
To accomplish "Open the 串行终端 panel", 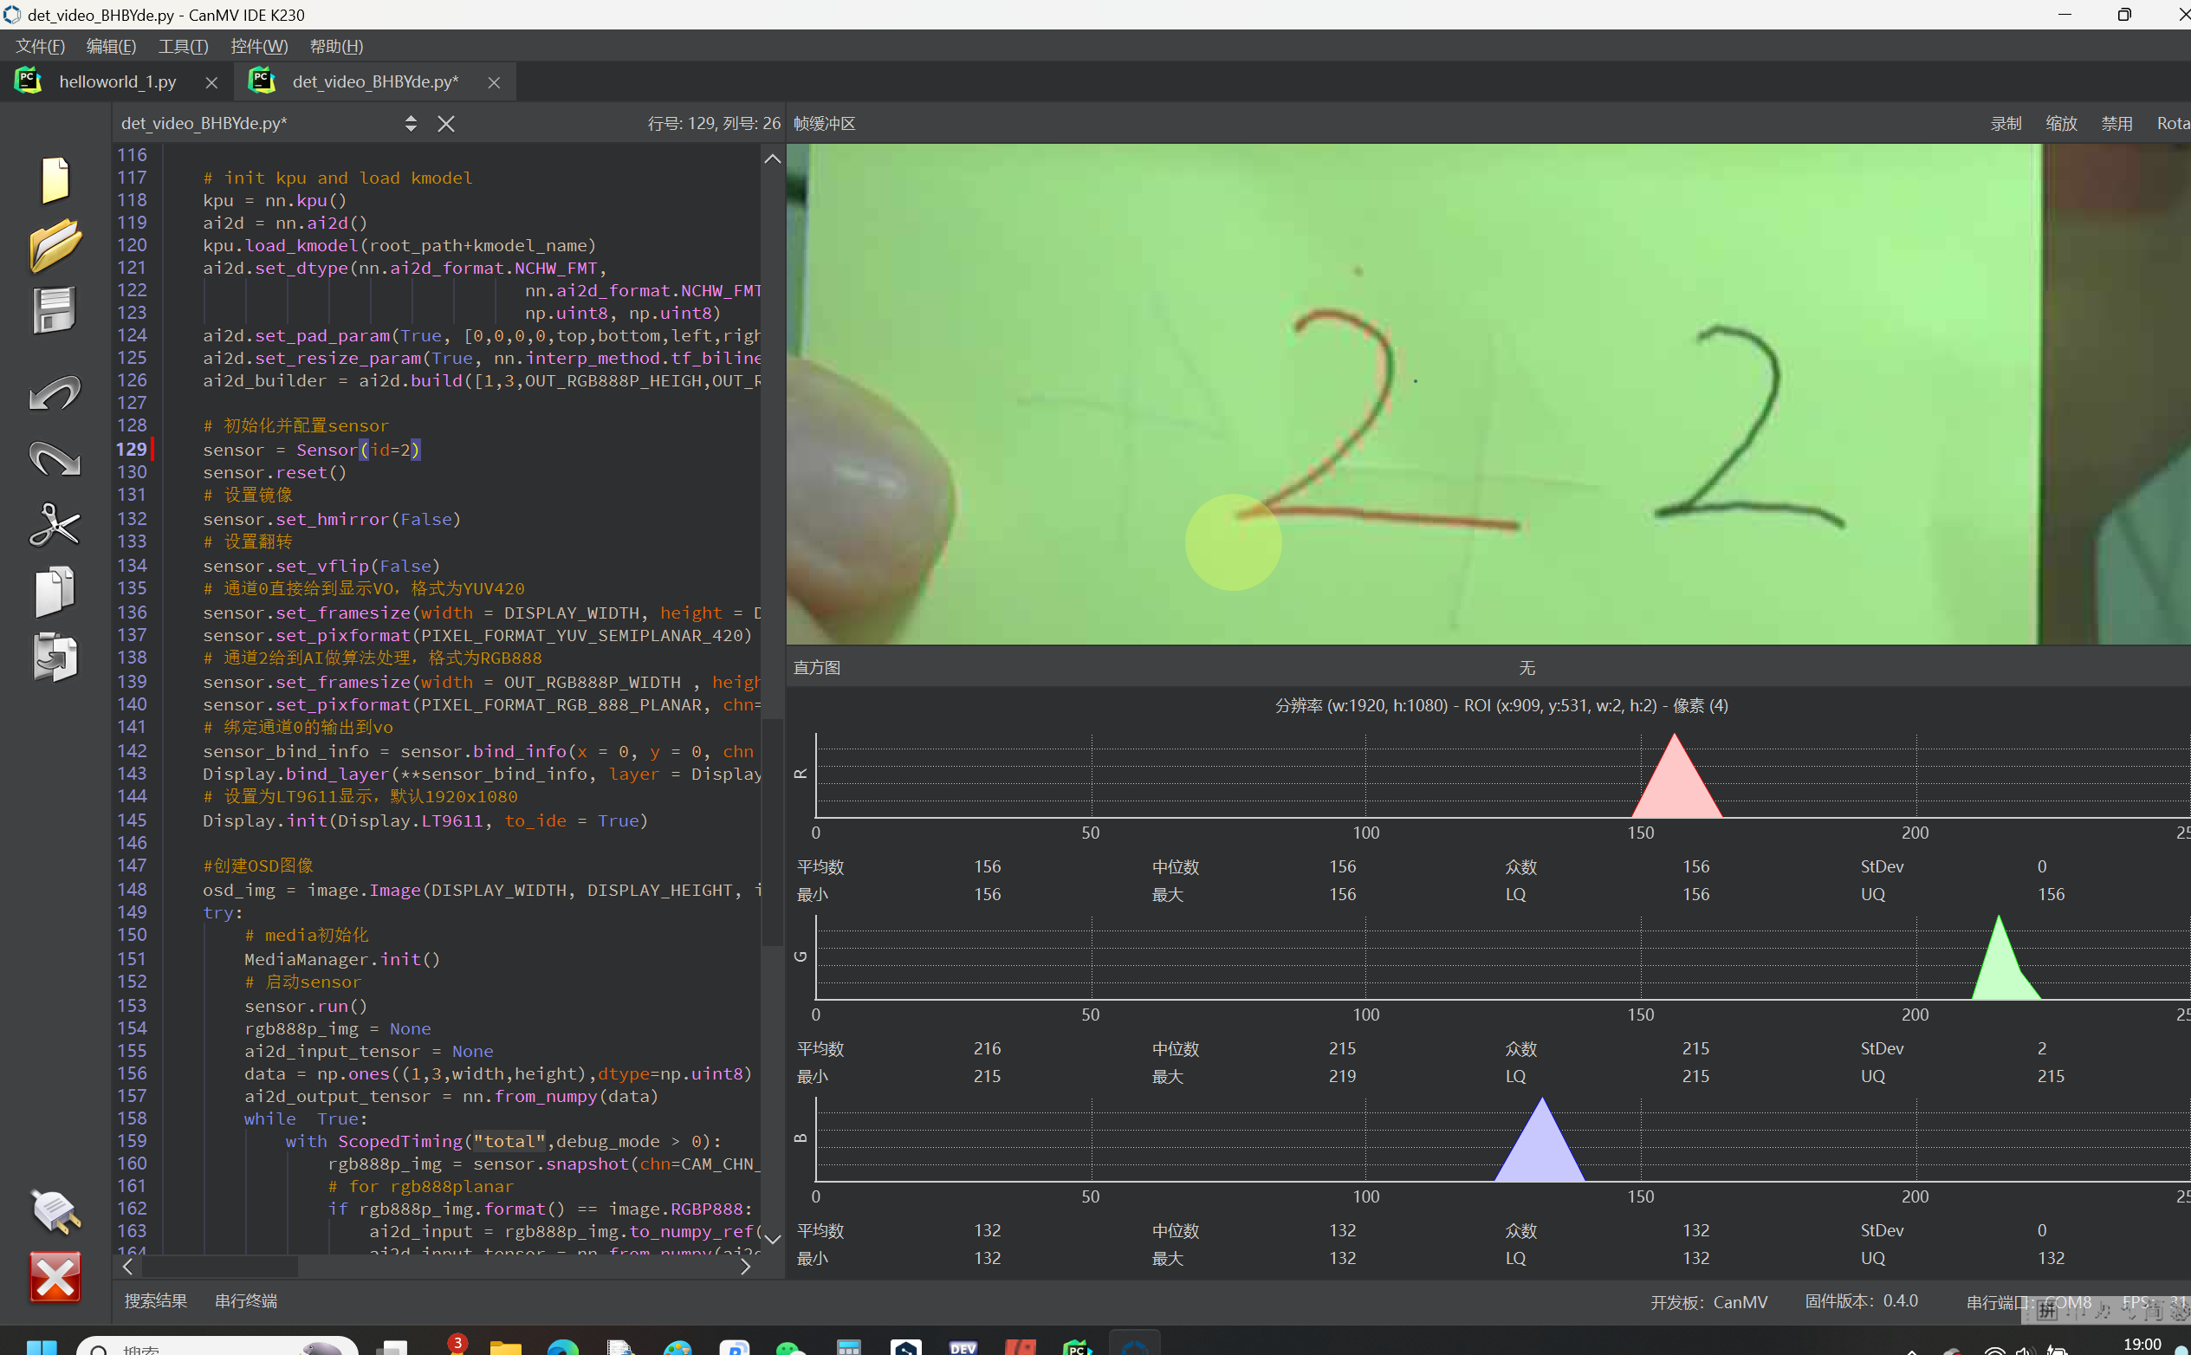I will 245,1300.
